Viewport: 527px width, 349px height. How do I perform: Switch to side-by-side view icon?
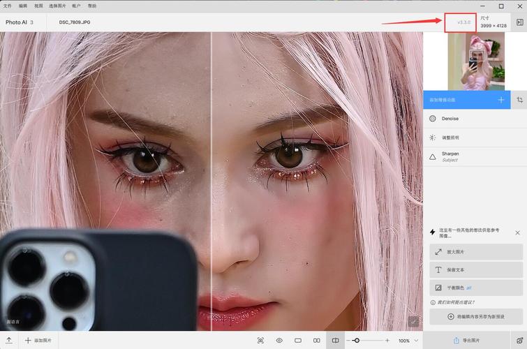317,341
